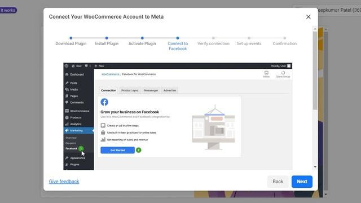Click the Appearance brush icon
361x203 pixels.
click(67, 158)
